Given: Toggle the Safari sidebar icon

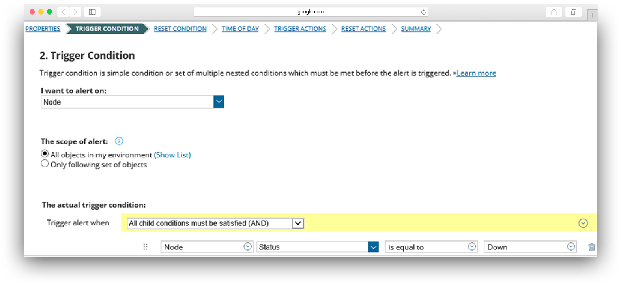Looking at the screenshot, I should (92, 12).
